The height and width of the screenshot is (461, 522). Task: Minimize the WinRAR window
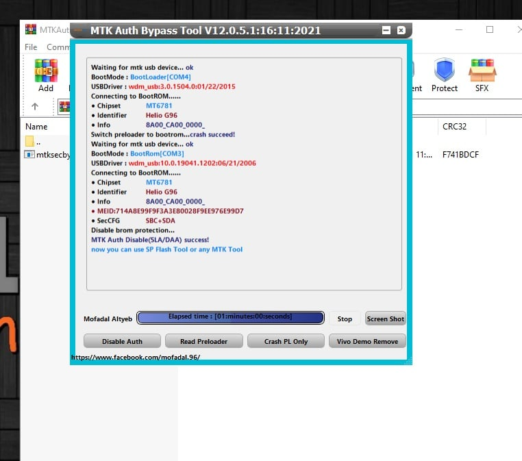[x=459, y=29]
